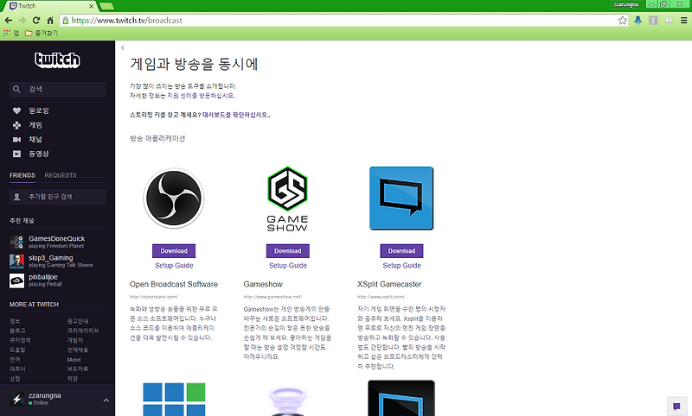
Task: Click the browser reload icon
Action: tap(36, 20)
